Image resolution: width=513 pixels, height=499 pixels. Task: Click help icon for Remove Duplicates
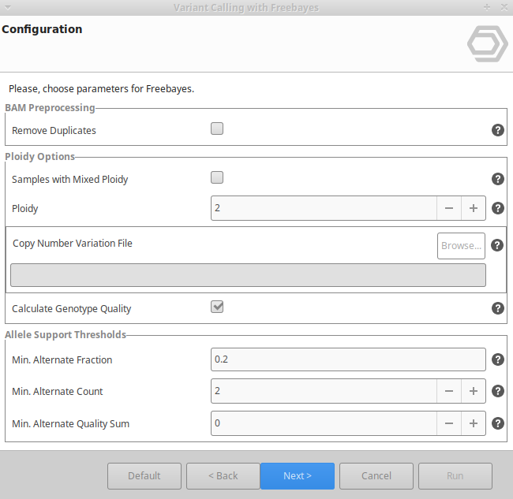click(498, 130)
